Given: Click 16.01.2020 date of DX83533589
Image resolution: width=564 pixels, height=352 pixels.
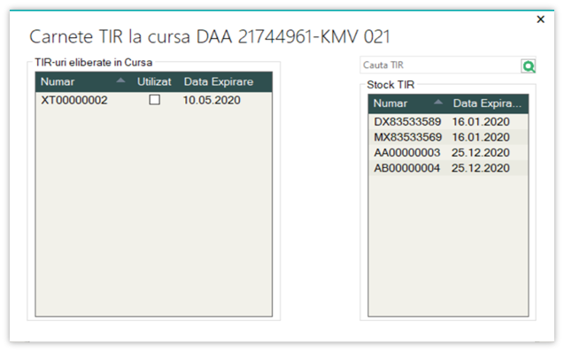Looking at the screenshot, I should pos(481,122).
